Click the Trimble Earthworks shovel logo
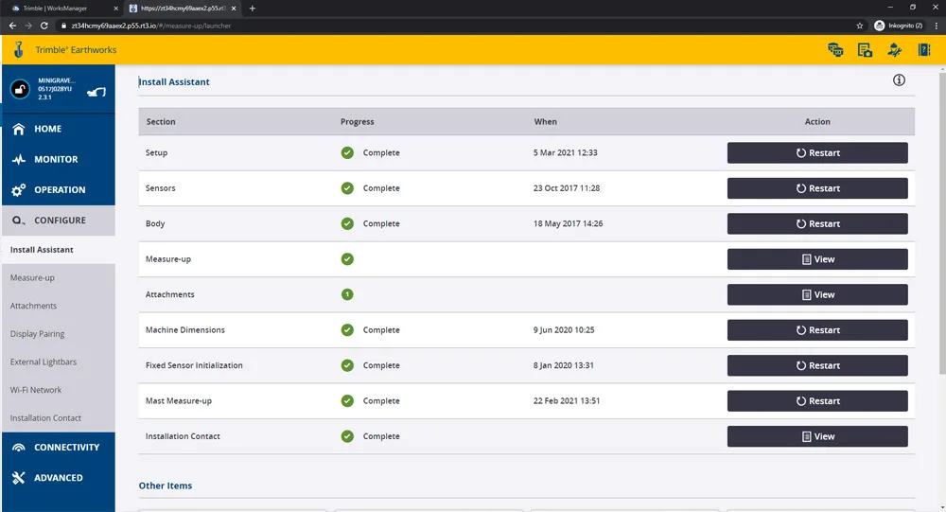 pyautogui.click(x=19, y=49)
